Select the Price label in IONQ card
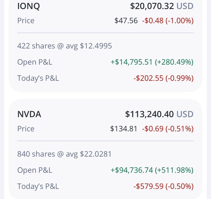Screen dimensions: 211x199 26,21
